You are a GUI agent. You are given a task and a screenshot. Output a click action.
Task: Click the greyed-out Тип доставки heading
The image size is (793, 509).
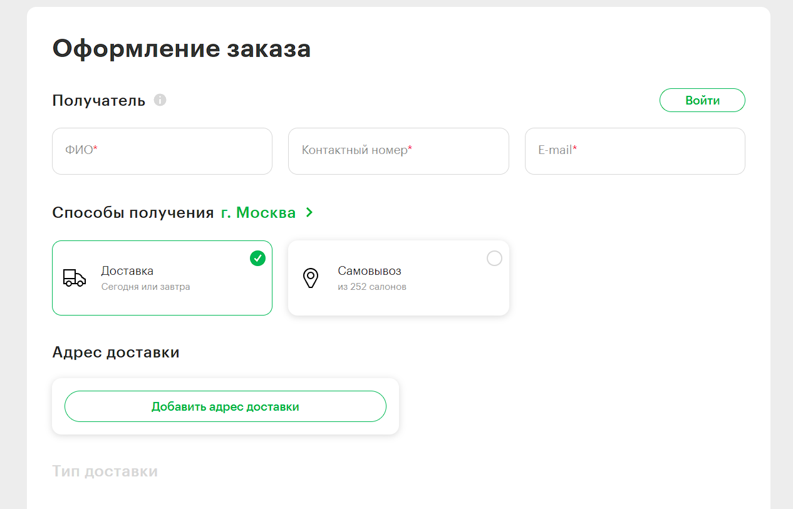coord(105,471)
